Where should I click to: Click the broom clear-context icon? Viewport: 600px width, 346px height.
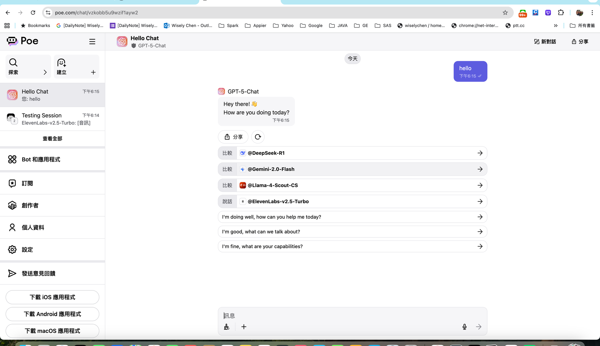[227, 327]
